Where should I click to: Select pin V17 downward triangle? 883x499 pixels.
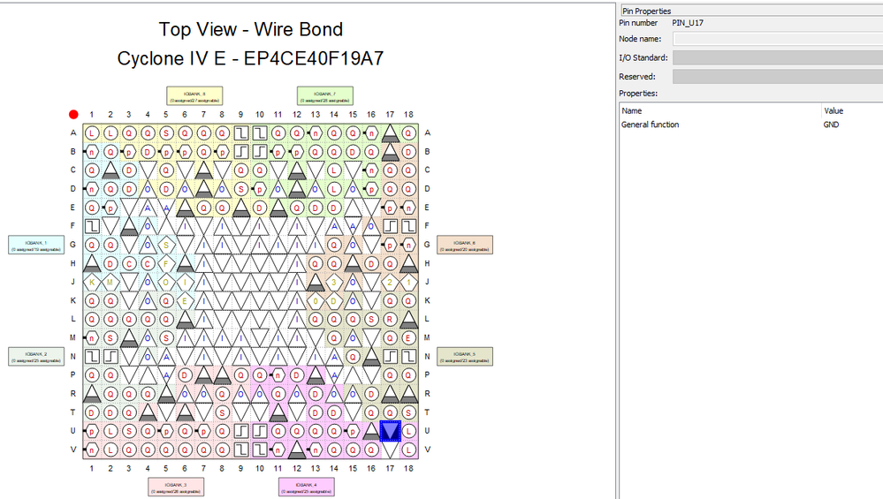point(390,449)
